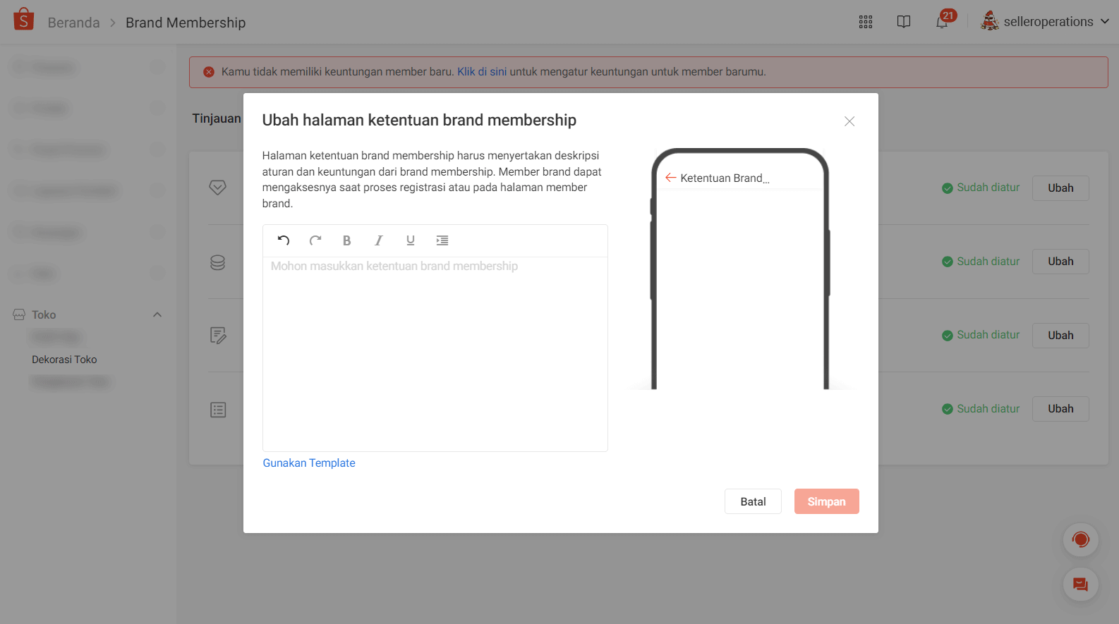Open notifications bell with 21 badge
This screenshot has height=624, width=1119.
(943, 20)
